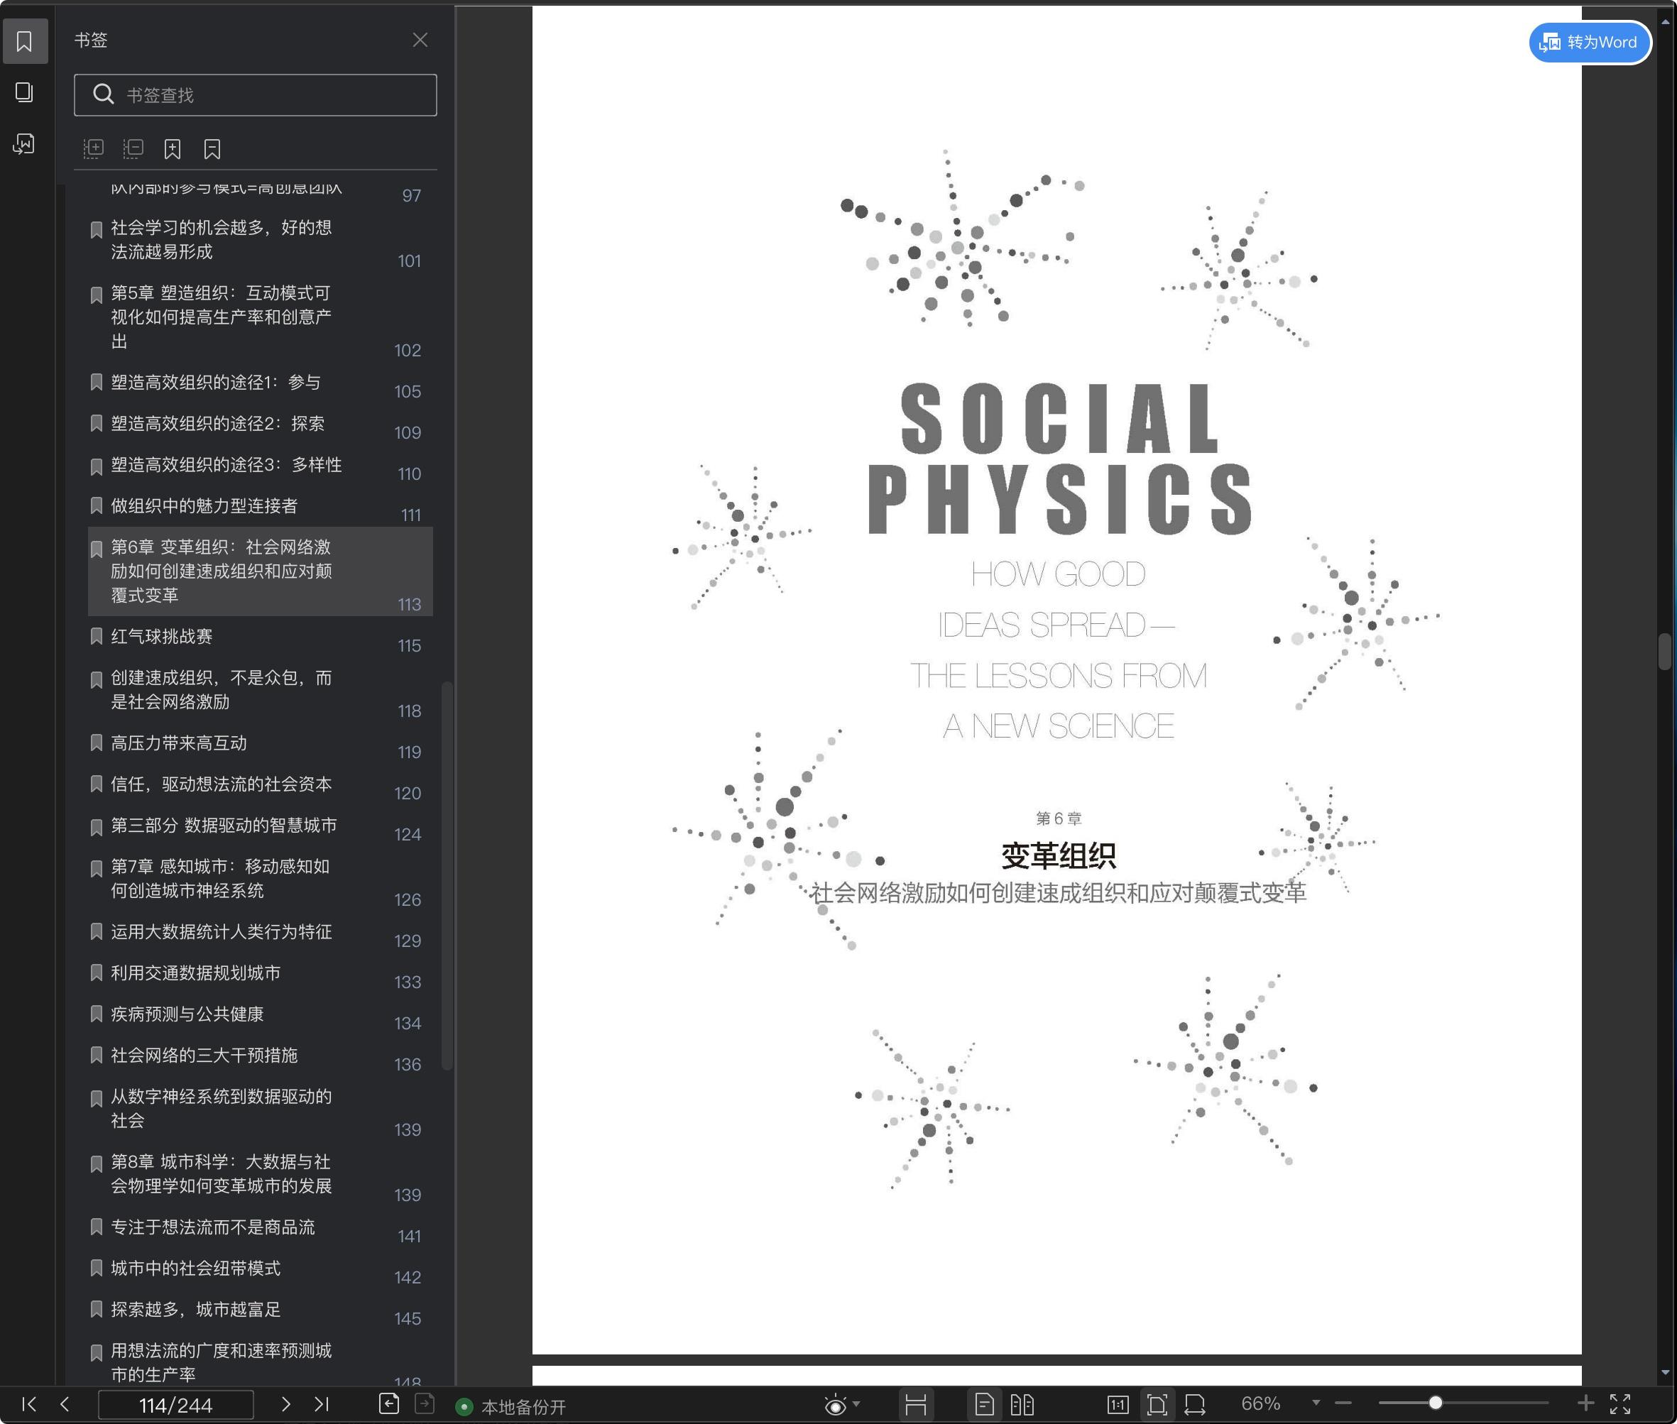Zoom out with minus button
1677x1424 pixels.
coord(1343,1403)
